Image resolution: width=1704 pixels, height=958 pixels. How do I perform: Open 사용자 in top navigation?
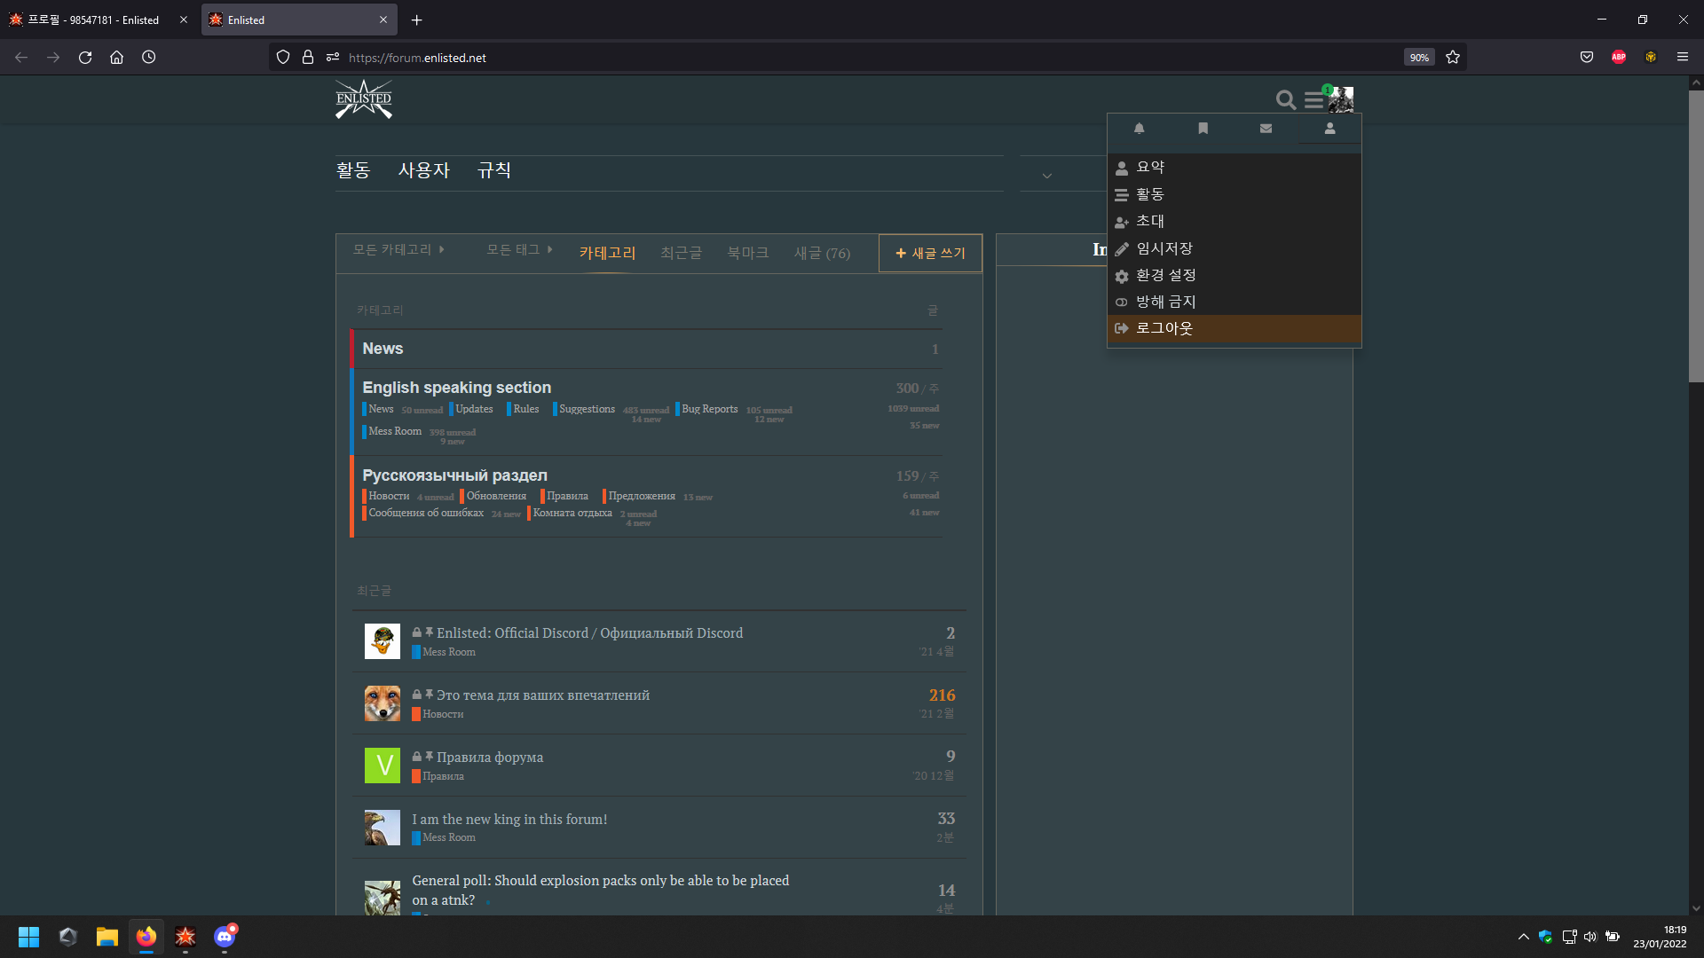[424, 170]
